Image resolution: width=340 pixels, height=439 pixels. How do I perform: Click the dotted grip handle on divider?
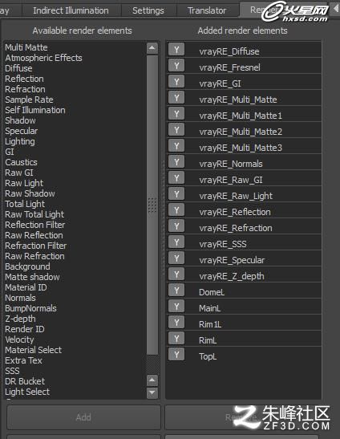(152, 205)
